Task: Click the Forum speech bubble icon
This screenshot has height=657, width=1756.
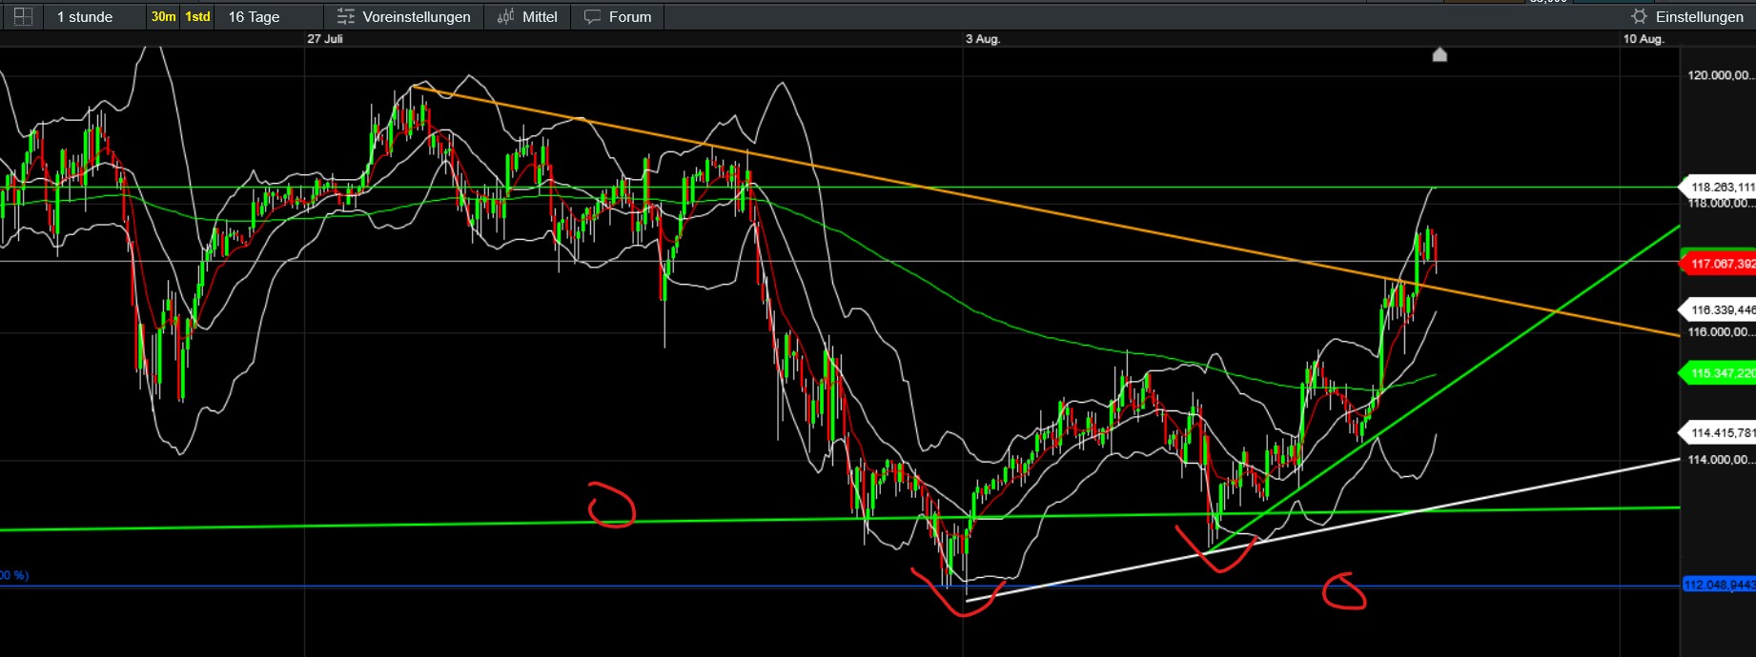Action: pyautogui.click(x=592, y=17)
